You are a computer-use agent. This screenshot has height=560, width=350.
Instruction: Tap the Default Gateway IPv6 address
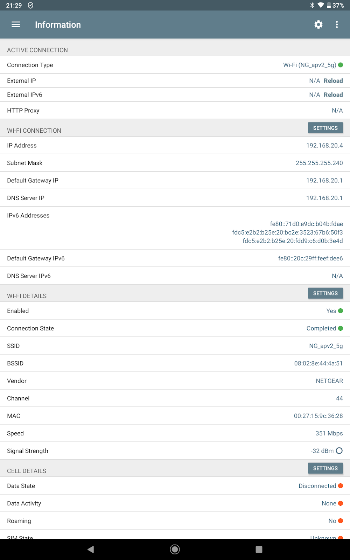(x=310, y=258)
